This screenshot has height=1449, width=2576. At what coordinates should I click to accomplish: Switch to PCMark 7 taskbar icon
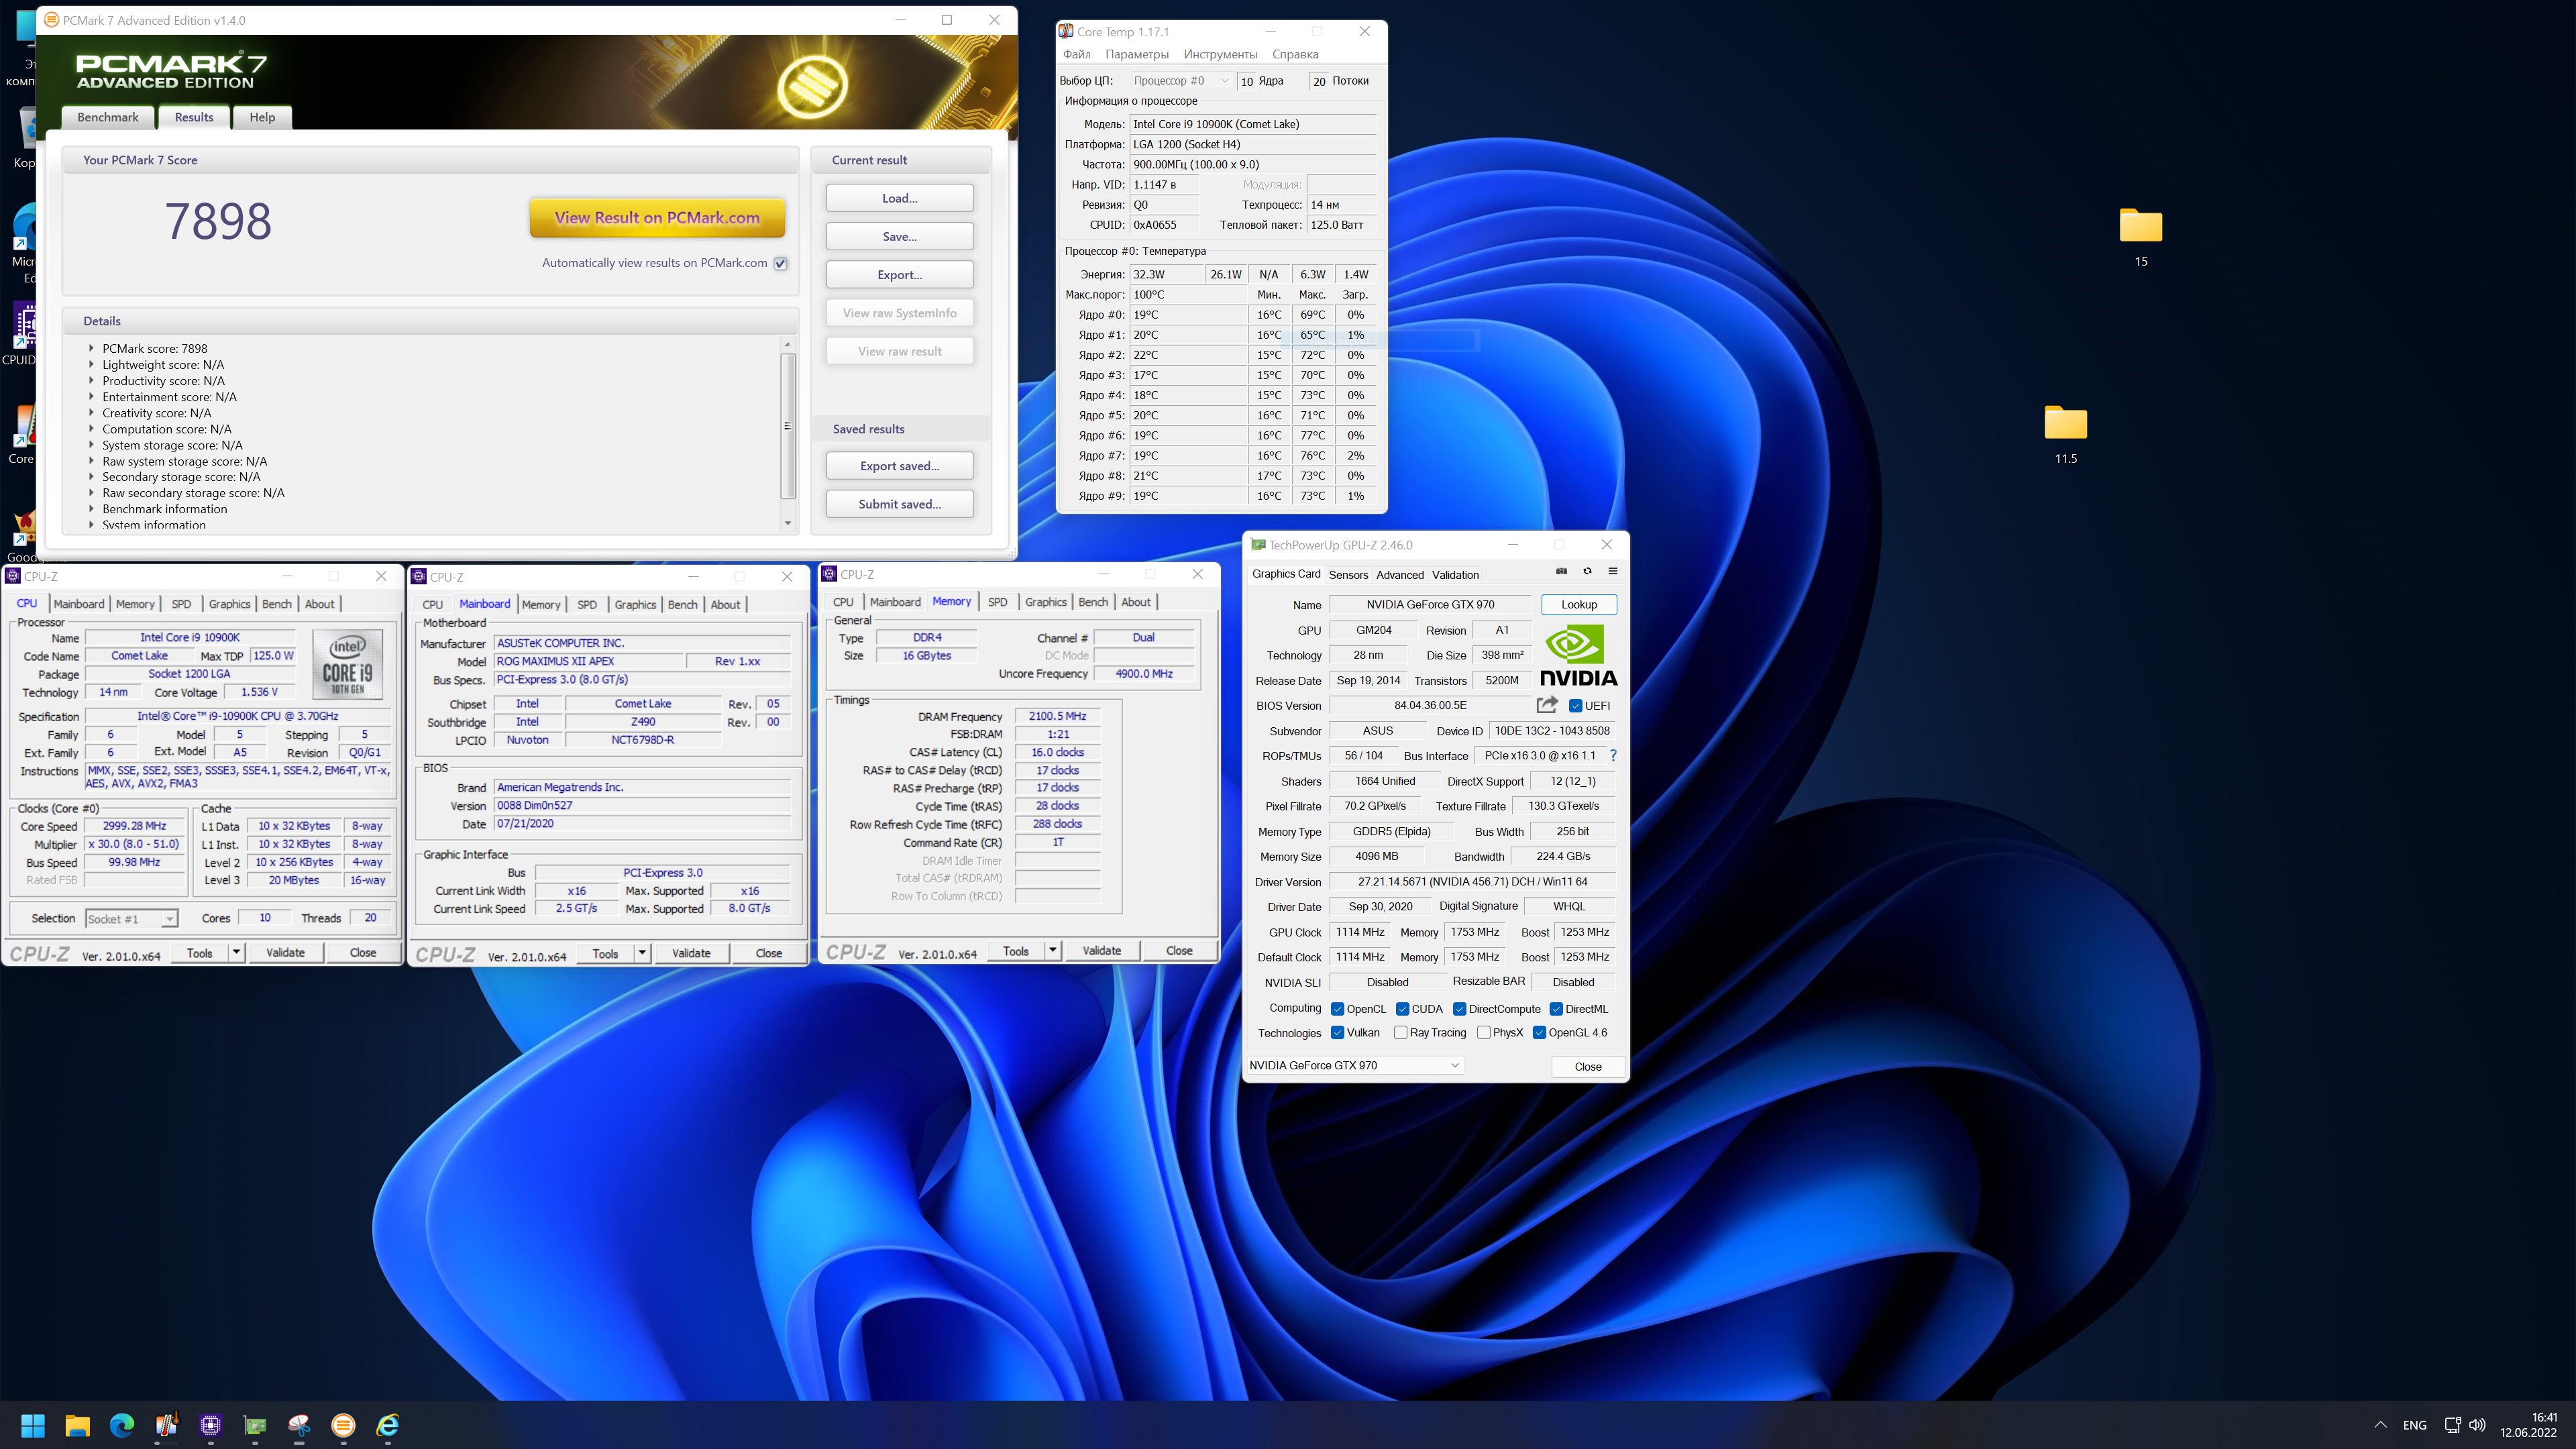343,1425
